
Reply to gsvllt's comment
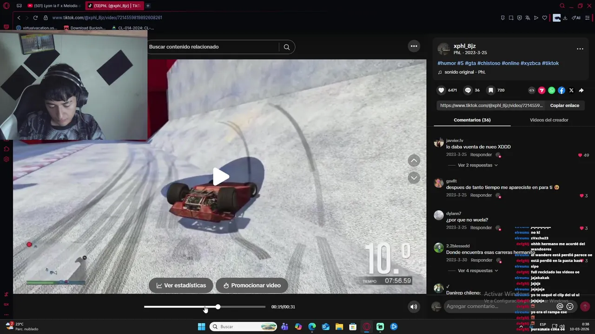(x=481, y=195)
